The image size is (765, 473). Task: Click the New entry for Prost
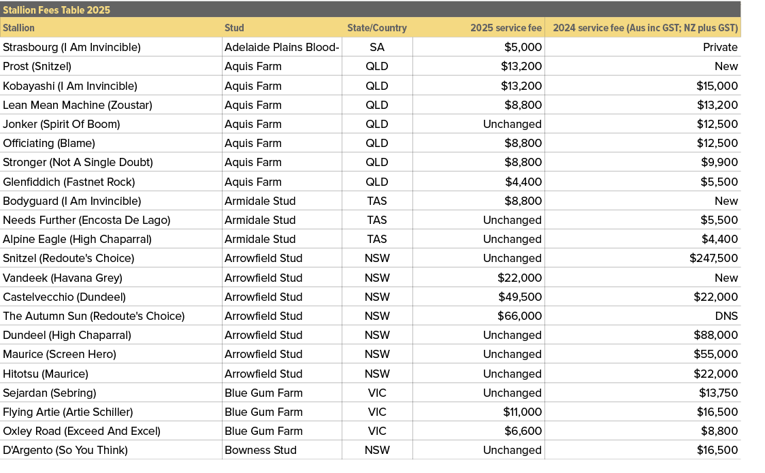tap(726, 66)
